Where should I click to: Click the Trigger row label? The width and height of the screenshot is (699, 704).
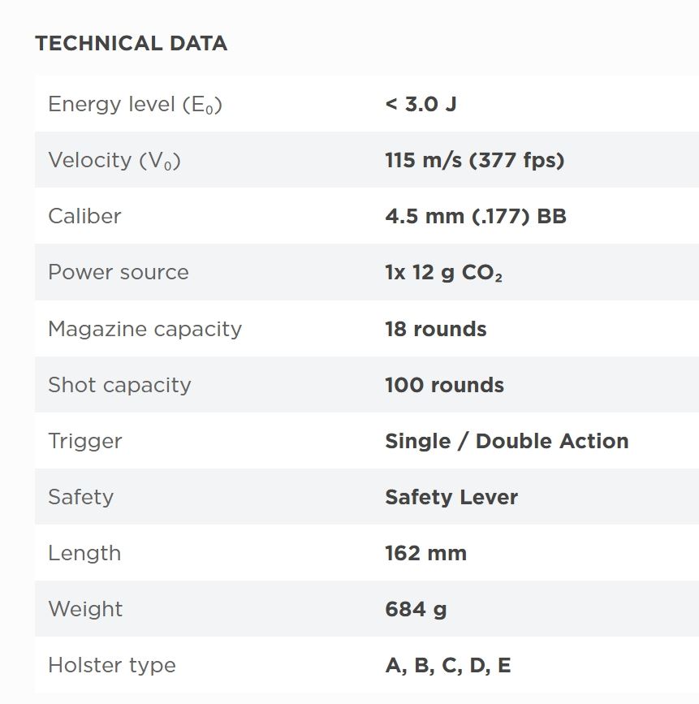84,441
